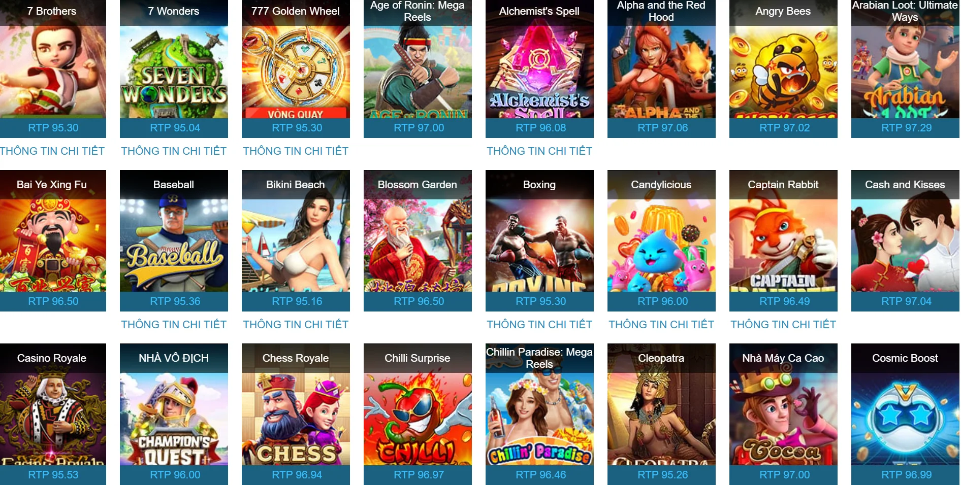Viewport: 961px width, 485px height.
Task: Click the RTP 97.29 bar of Arabian Loot
Action: pos(905,128)
